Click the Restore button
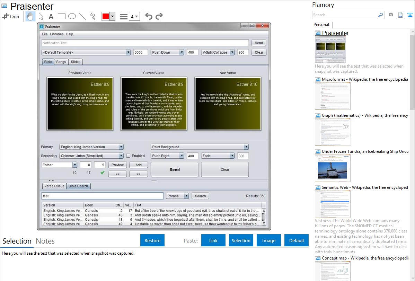This screenshot has height=281, width=415. [x=152, y=240]
